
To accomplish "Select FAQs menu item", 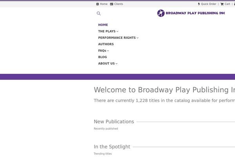I will [102, 51].
